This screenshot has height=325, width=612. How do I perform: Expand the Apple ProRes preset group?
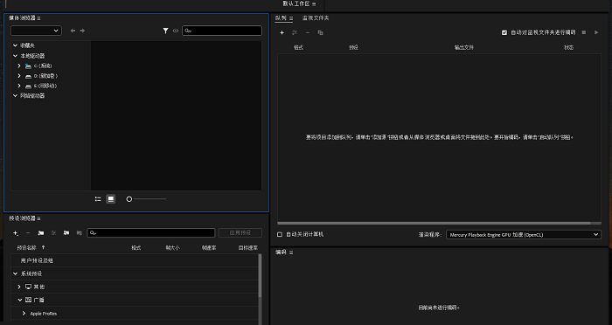(x=24, y=314)
